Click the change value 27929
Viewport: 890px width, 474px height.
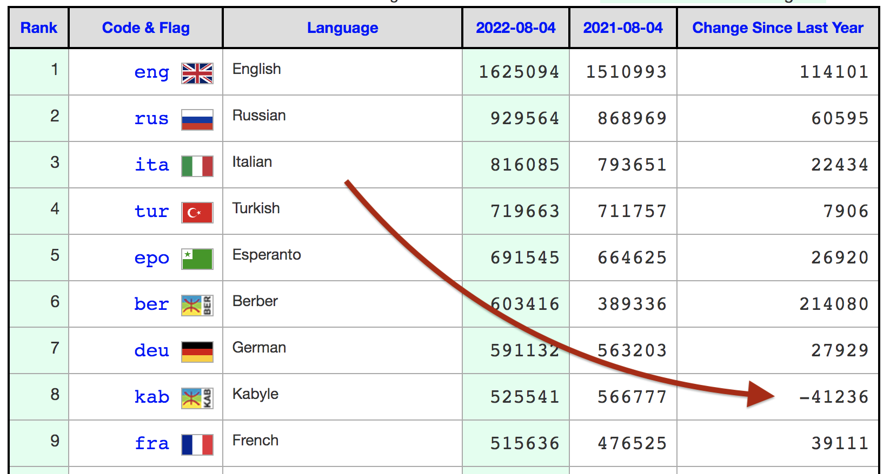pos(840,350)
